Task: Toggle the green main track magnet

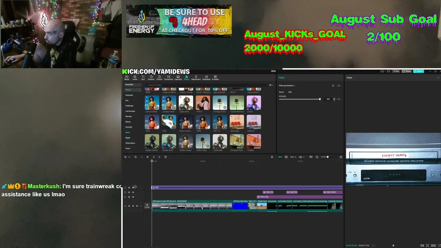Action: pos(280,157)
